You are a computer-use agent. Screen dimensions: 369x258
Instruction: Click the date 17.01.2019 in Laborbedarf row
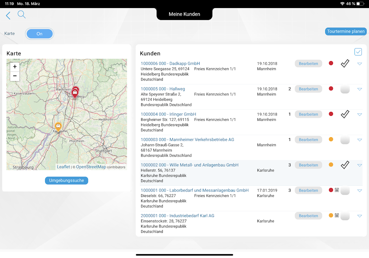tap(267, 190)
